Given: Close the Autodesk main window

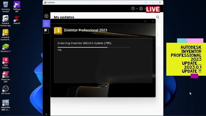Looking at the screenshot, I should pos(160,2).
